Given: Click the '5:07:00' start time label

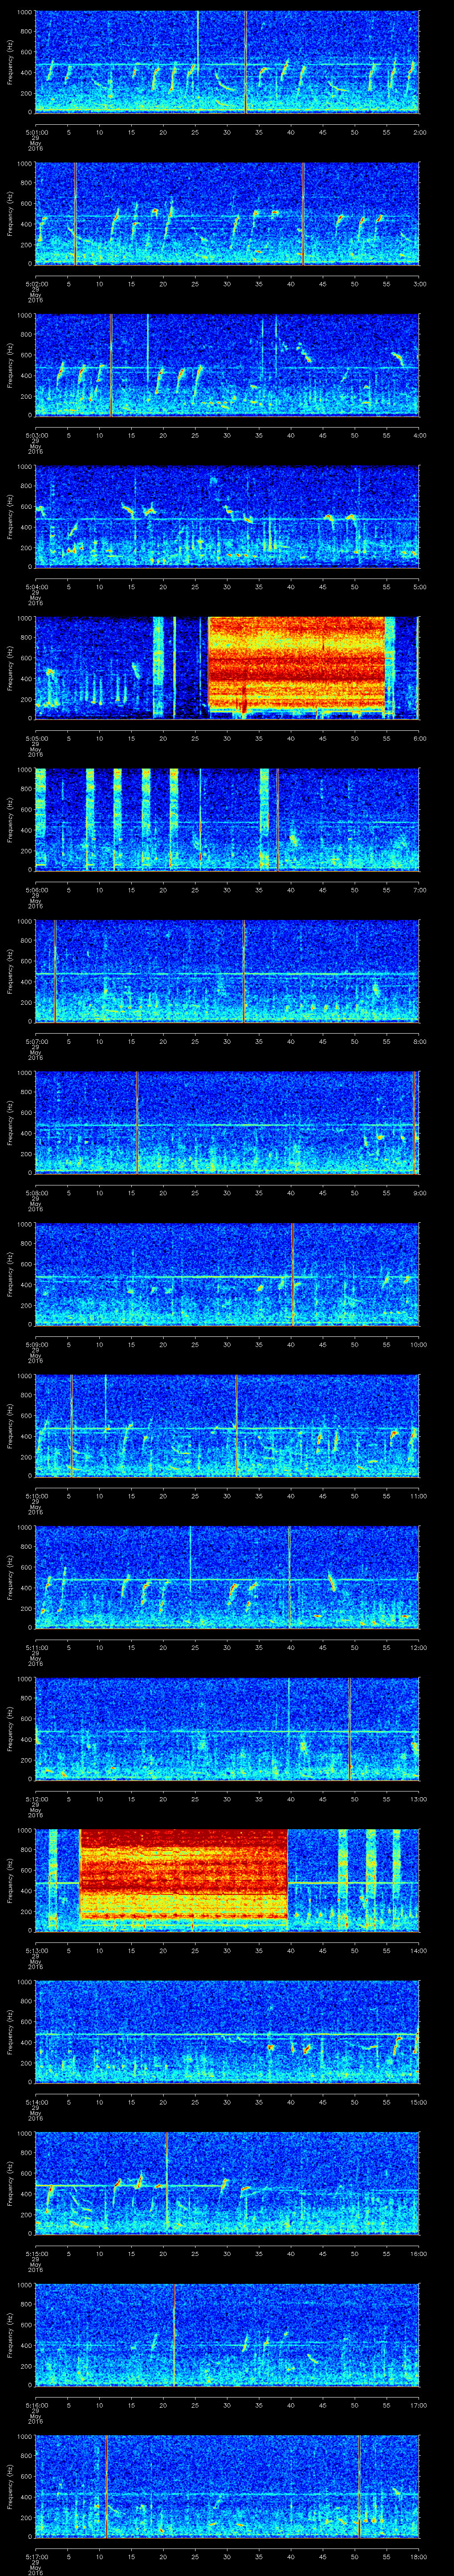Looking at the screenshot, I should click(36, 1041).
